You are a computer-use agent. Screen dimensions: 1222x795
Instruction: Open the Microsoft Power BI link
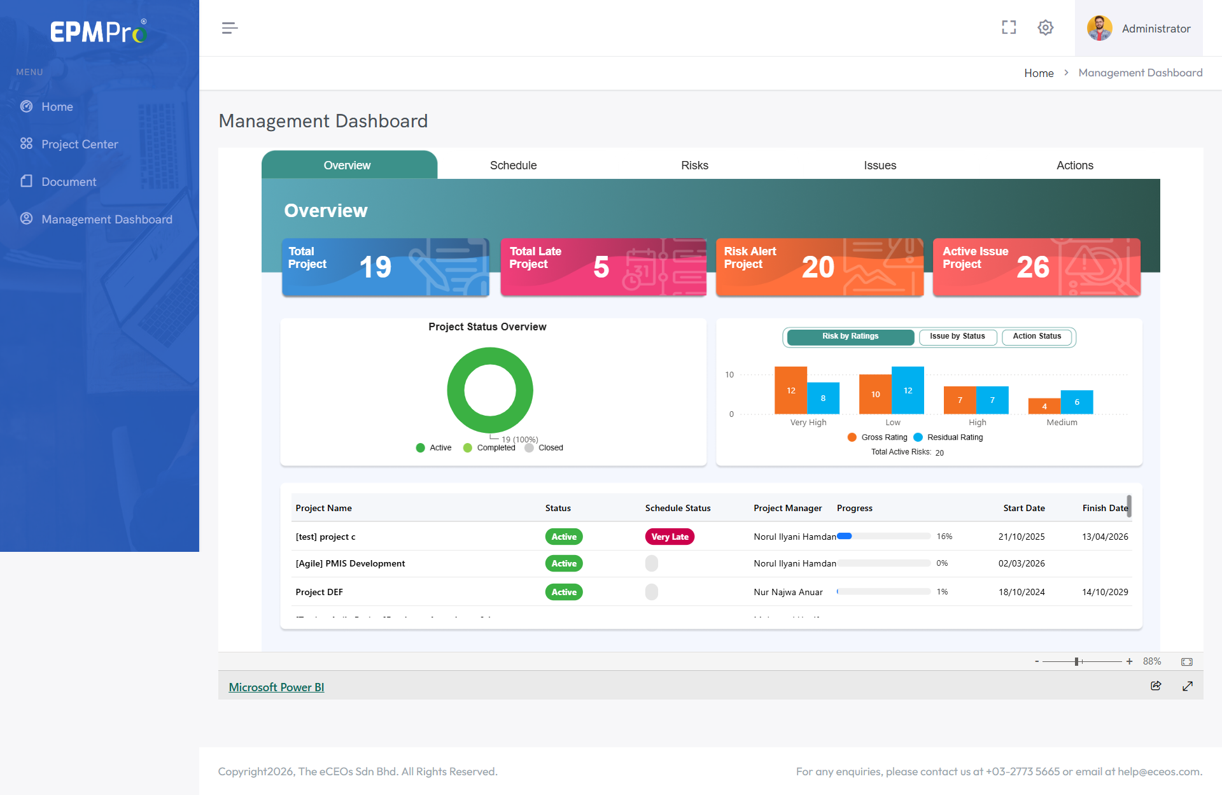pos(276,687)
